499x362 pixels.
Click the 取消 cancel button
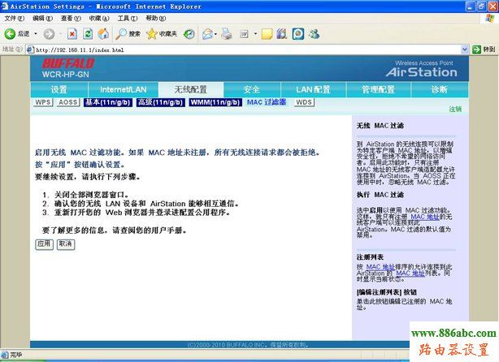pos(64,243)
